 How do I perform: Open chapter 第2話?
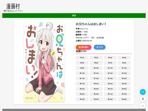[96, 58]
